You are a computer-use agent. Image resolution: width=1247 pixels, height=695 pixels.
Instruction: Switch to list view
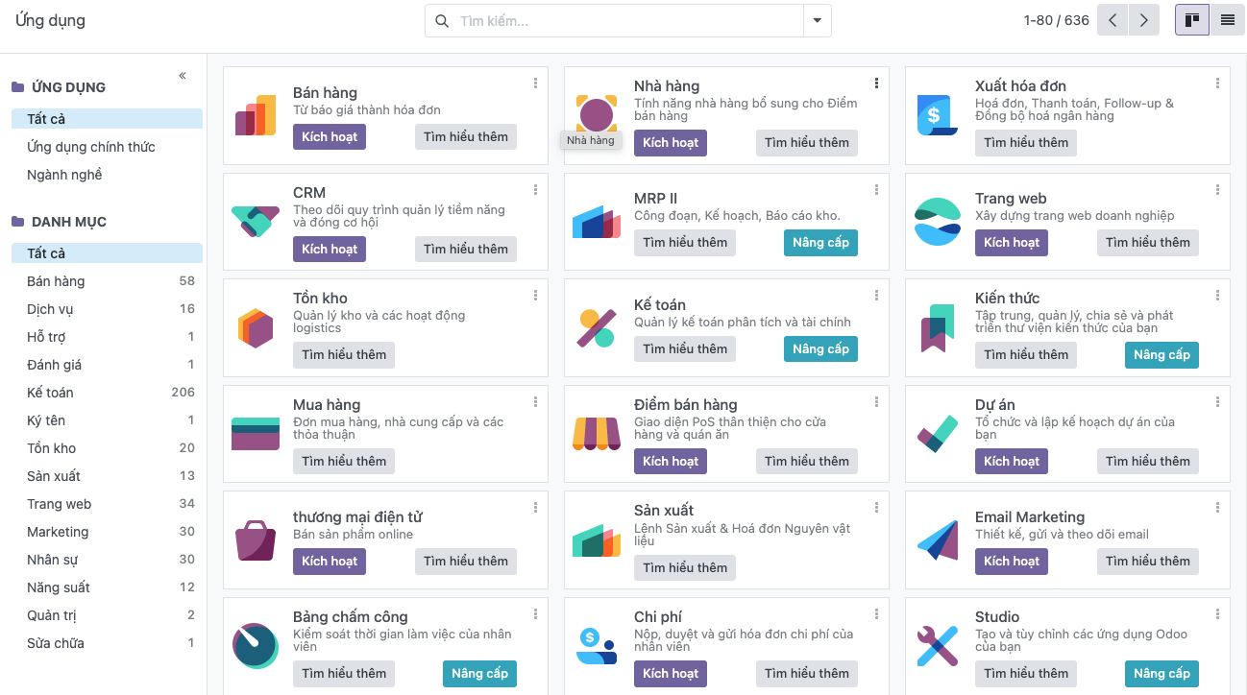pos(1227,20)
